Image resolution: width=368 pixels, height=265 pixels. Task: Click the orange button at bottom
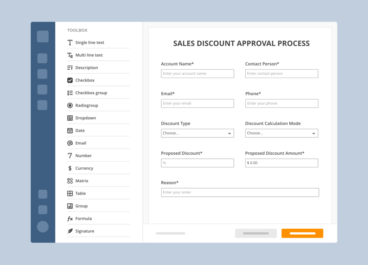coord(302,233)
